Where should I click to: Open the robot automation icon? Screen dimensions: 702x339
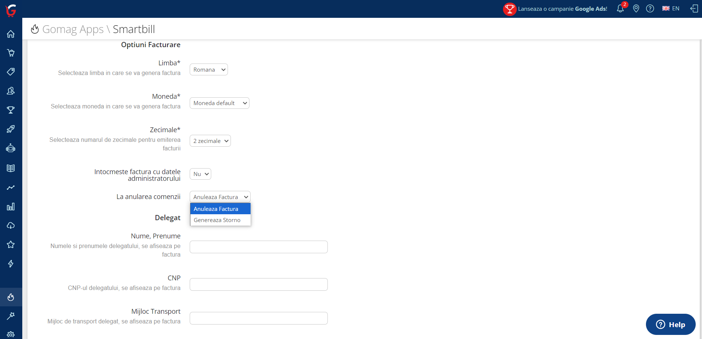click(11, 148)
